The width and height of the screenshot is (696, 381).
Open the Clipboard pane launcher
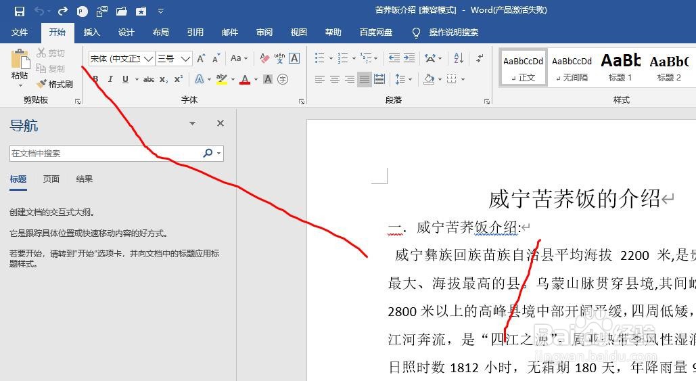pyautogui.click(x=78, y=102)
